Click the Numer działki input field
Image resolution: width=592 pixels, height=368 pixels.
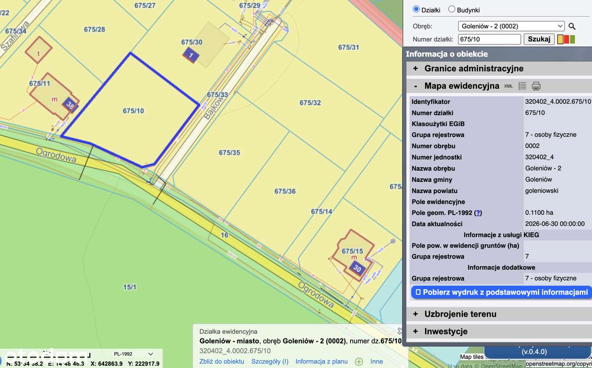(489, 39)
